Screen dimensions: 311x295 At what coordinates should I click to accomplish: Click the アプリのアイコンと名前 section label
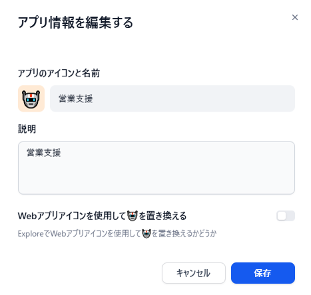(59, 73)
